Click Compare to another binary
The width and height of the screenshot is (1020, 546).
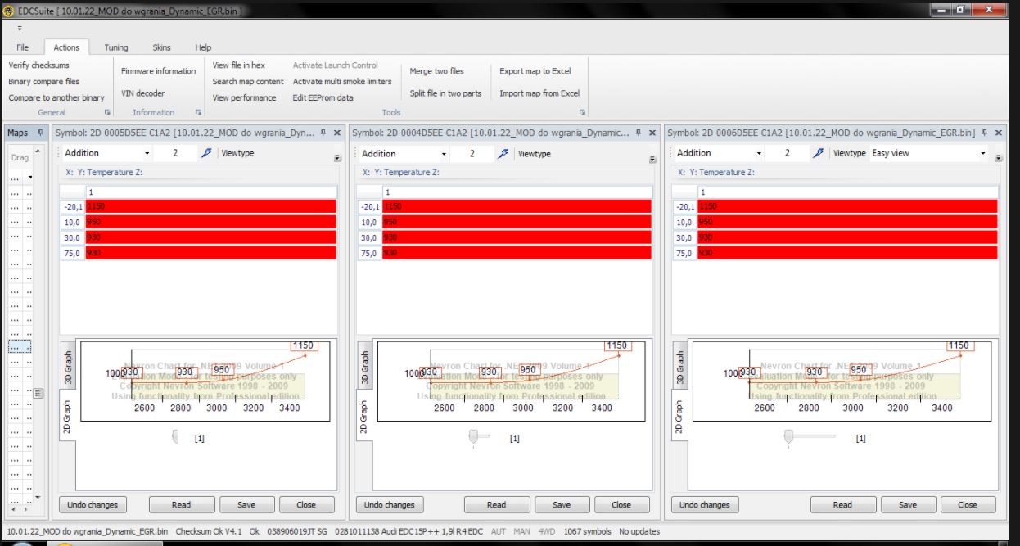point(56,98)
